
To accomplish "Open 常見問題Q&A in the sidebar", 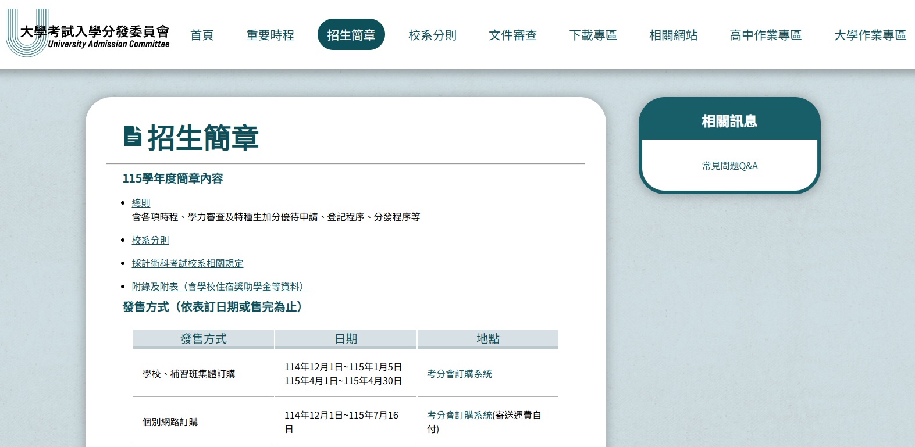I will pyautogui.click(x=729, y=166).
